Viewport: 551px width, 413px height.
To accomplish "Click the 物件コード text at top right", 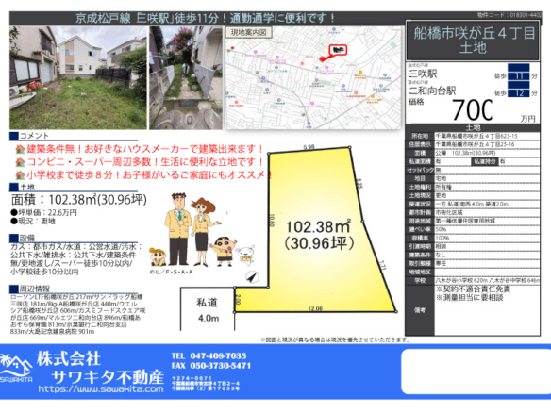I will click(509, 15).
